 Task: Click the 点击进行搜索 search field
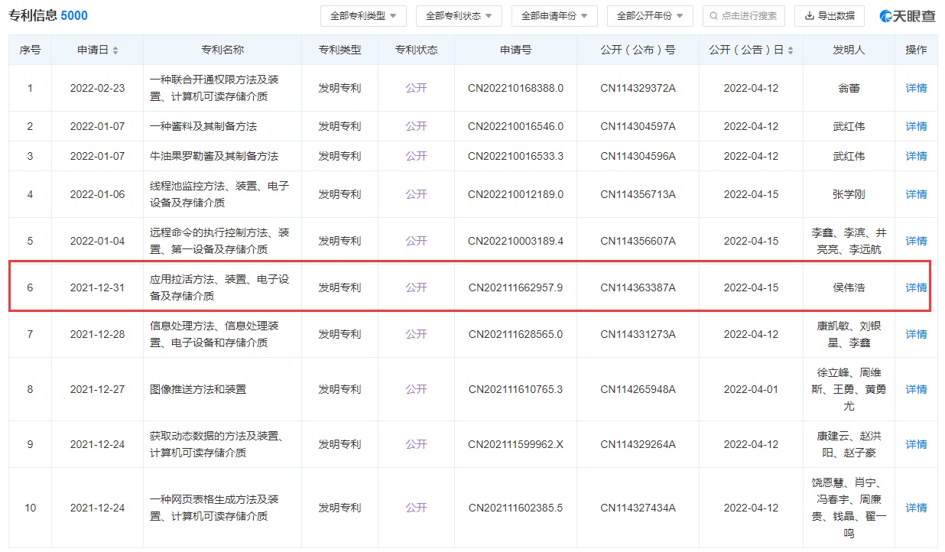click(743, 16)
